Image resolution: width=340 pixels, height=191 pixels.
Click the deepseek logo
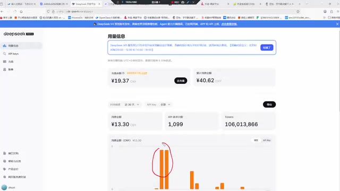(x=19, y=34)
